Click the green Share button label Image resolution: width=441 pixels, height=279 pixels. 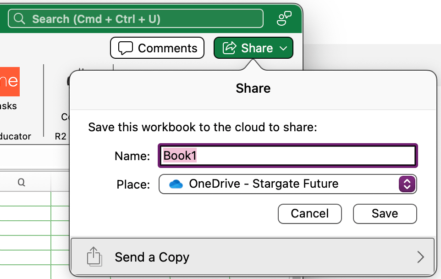[257, 48]
